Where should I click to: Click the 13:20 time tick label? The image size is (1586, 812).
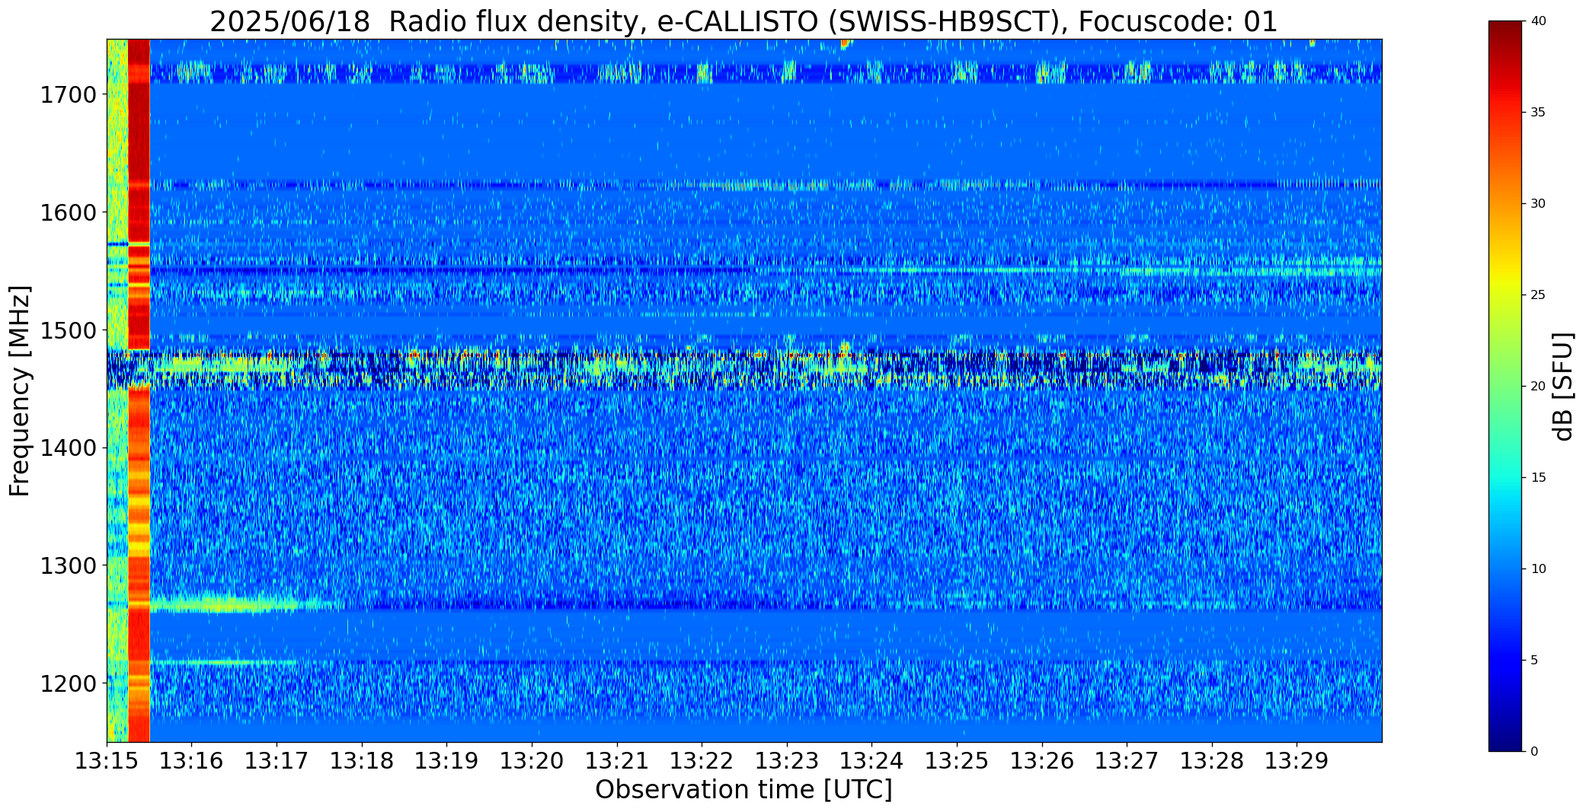tap(532, 761)
